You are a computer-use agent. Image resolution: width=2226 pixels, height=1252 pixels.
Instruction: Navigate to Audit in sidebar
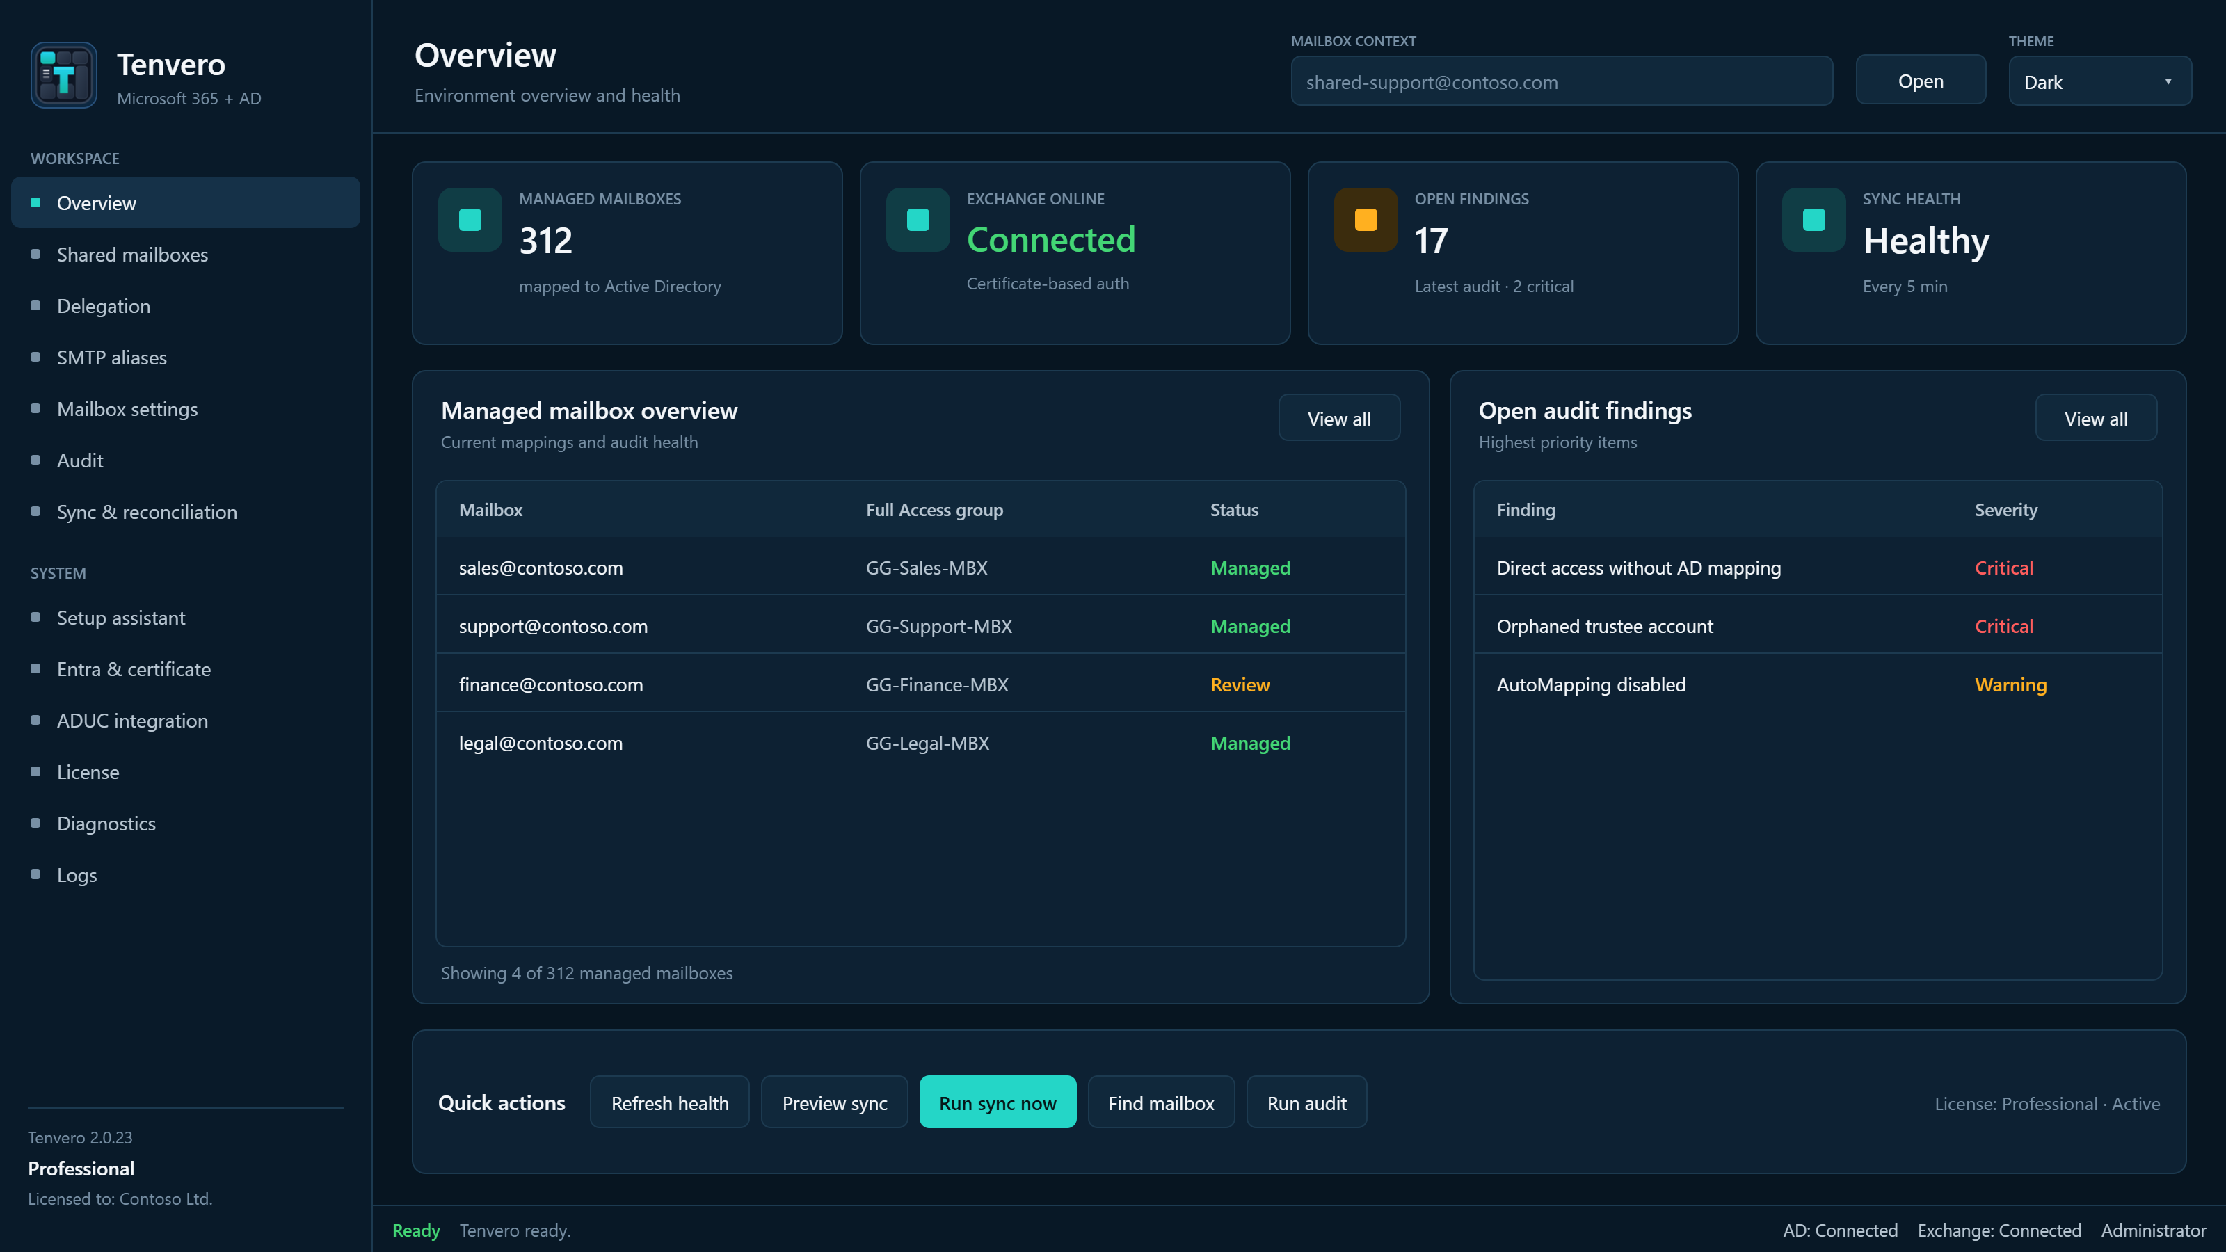[186, 460]
